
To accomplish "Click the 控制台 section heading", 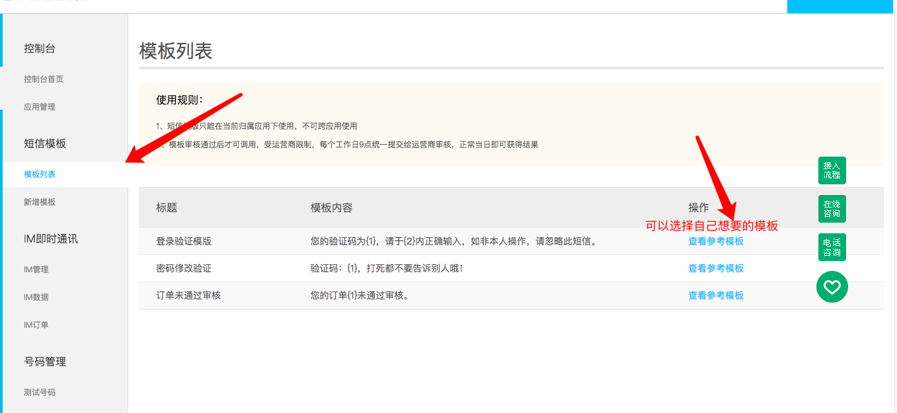I will [40, 49].
